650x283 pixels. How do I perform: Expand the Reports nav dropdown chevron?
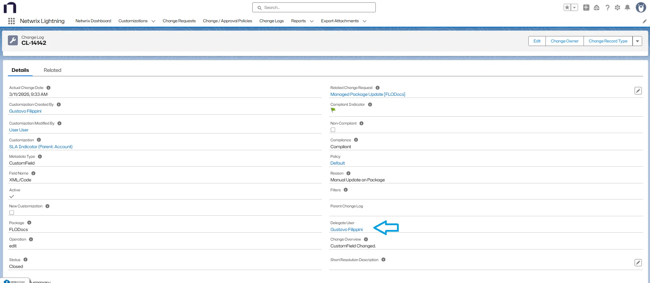pos(312,21)
